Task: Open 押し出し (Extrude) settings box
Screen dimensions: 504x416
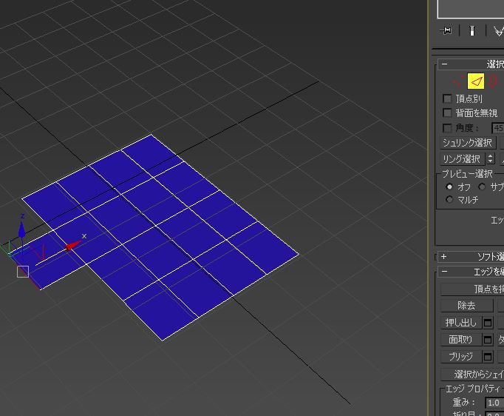Action: coord(488,323)
